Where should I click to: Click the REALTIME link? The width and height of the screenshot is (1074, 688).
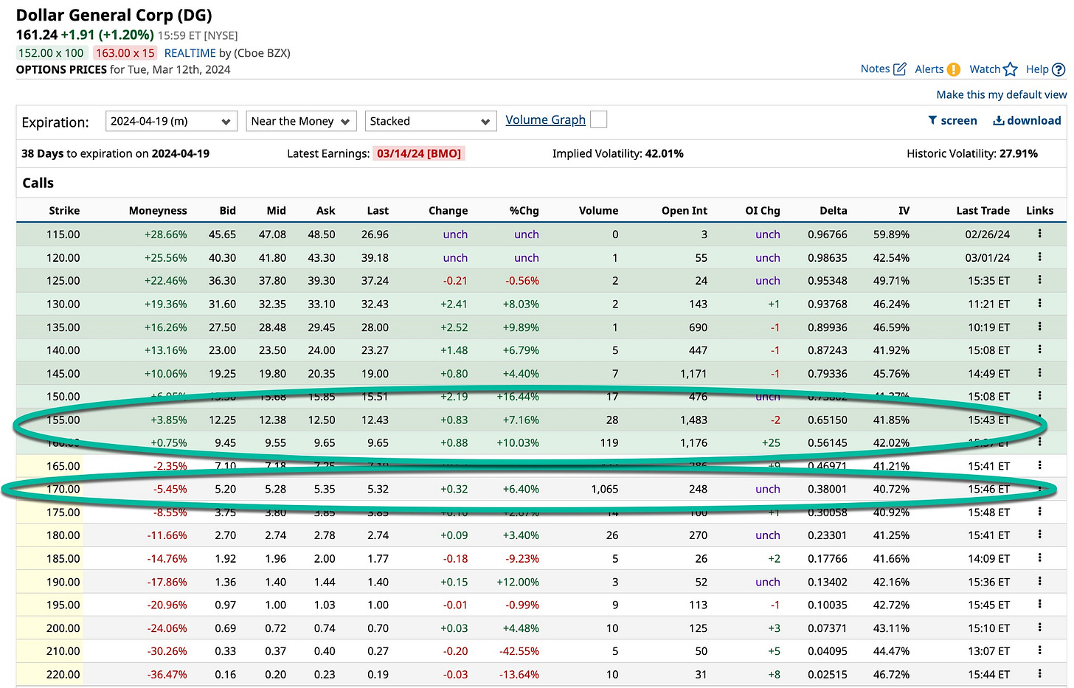190,53
